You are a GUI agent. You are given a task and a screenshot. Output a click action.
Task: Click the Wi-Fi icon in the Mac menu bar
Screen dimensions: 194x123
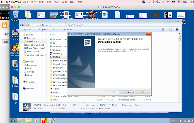tap(168, 2)
